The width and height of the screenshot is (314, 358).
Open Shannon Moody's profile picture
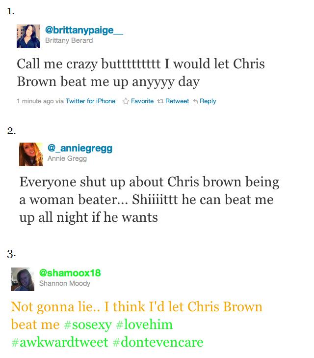coord(23,279)
